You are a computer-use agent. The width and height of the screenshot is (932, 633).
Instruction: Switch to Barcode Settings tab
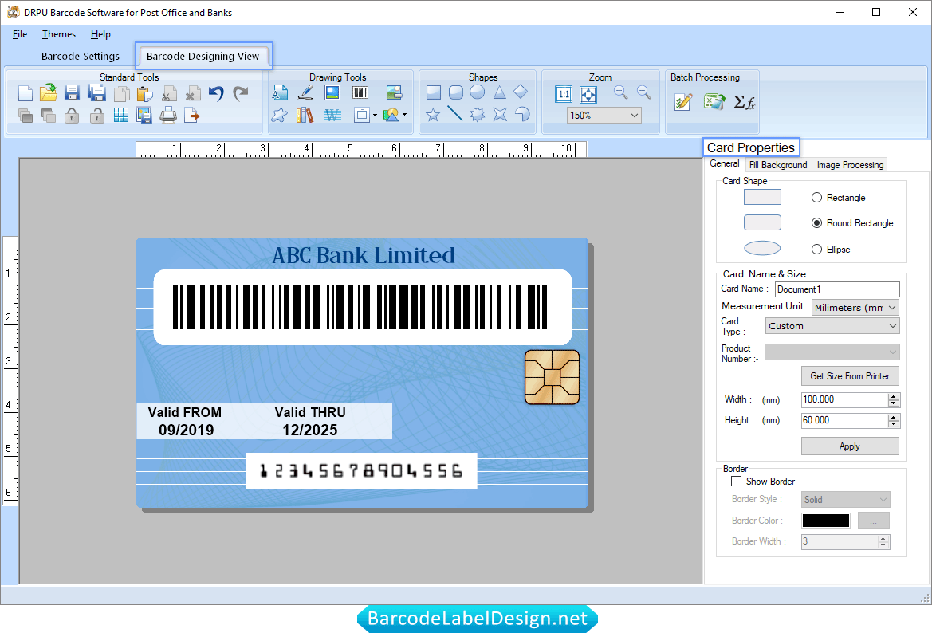pyautogui.click(x=81, y=56)
